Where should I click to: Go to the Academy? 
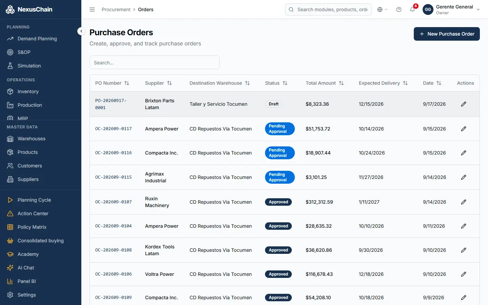coord(28,254)
